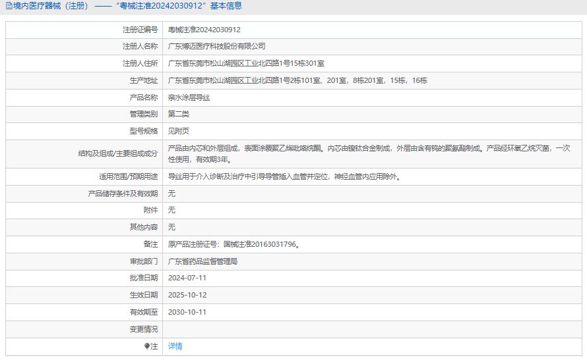Click the 适用范围/预期用途 label
This screenshot has height=362, width=587.
point(129,176)
